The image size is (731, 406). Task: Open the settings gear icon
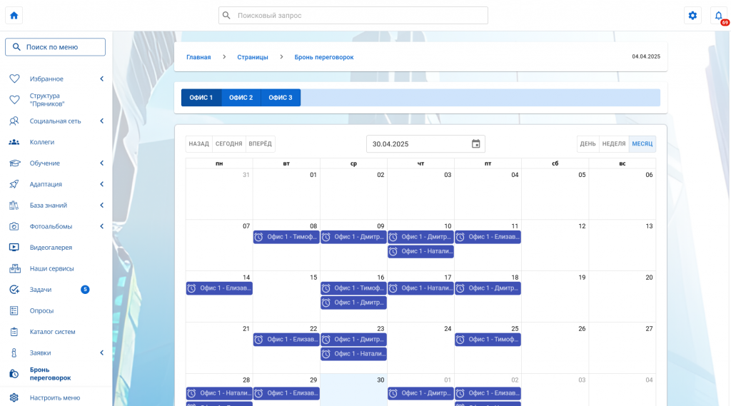[x=692, y=15]
